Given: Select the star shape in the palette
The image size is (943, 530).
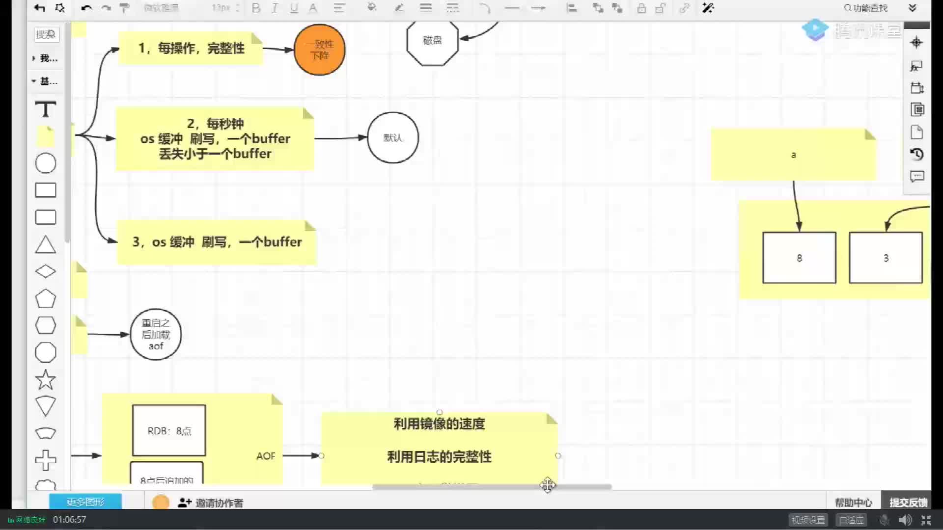Looking at the screenshot, I should click(x=46, y=379).
